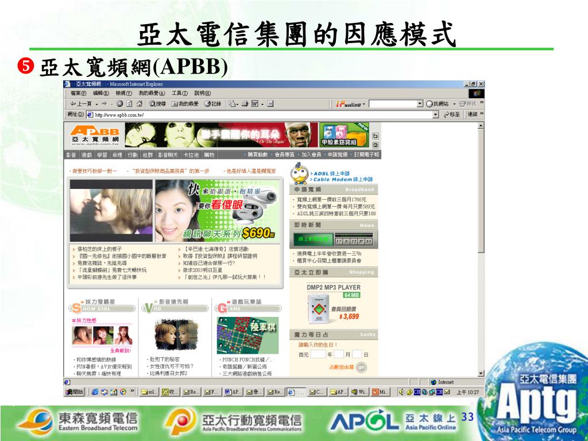Open the address bar URL dropdown
The width and height of the screenshot is (588, 441).
click(435, 115)
